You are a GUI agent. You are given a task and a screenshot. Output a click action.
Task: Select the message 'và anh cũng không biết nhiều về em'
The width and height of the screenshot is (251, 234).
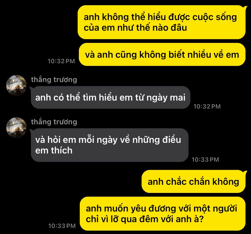[162, 54]
